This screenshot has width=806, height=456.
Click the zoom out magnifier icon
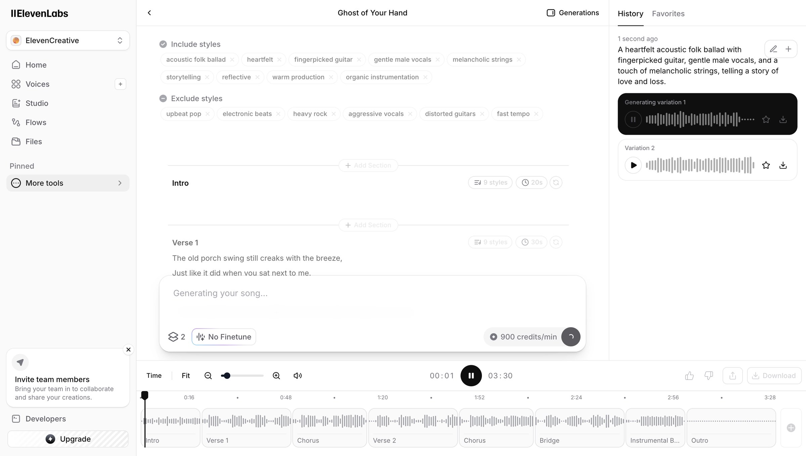tap(208, 376)
